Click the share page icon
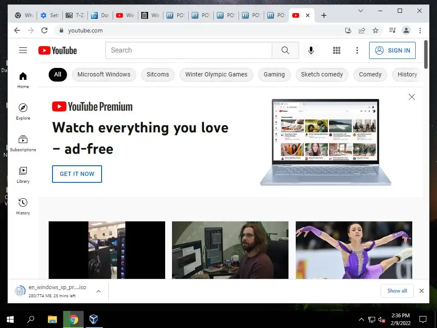 tap(362, 30)
